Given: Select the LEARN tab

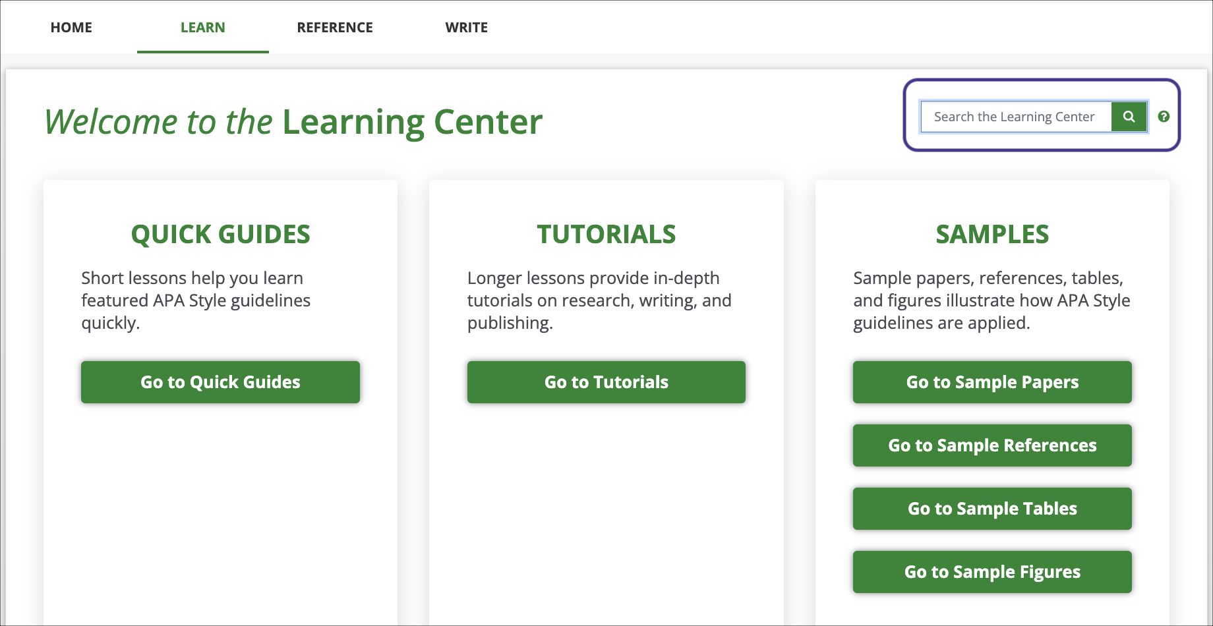Looking at the screenshot, I should (x=202, y=27).
